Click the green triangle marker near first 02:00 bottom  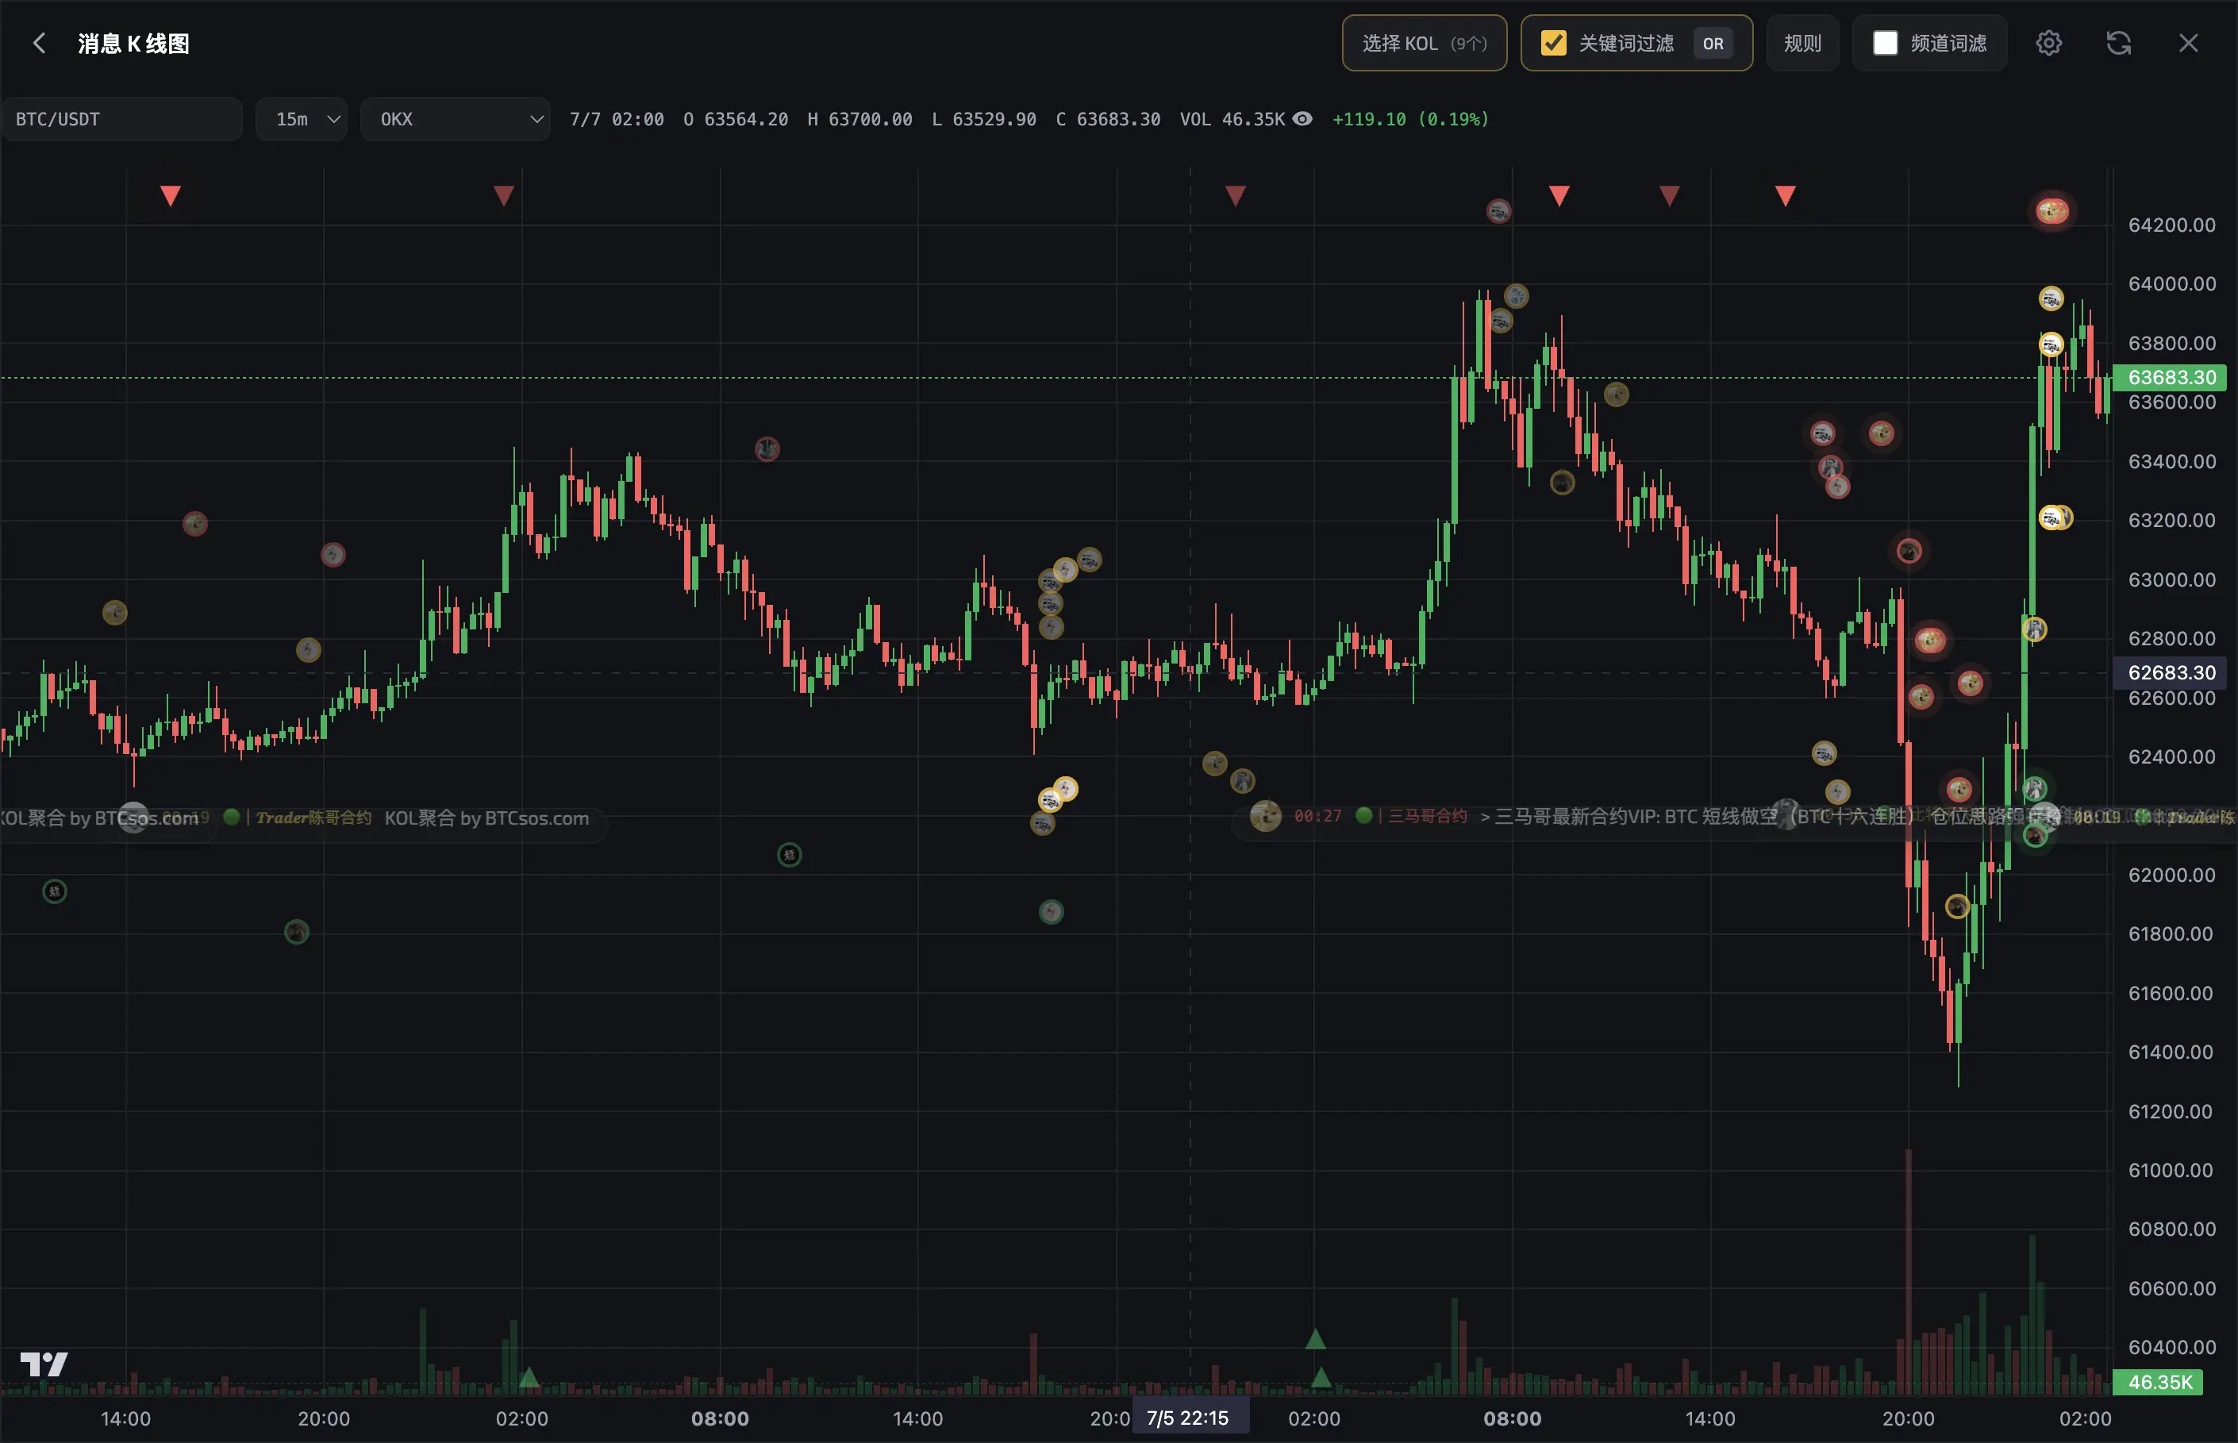[x=529, y=1376]
